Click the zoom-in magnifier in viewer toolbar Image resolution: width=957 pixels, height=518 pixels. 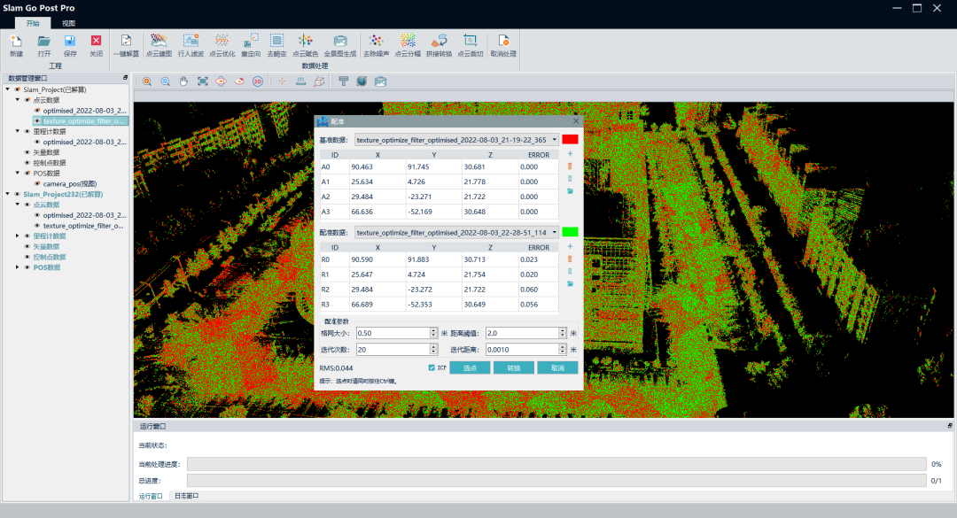click(147, 81)
